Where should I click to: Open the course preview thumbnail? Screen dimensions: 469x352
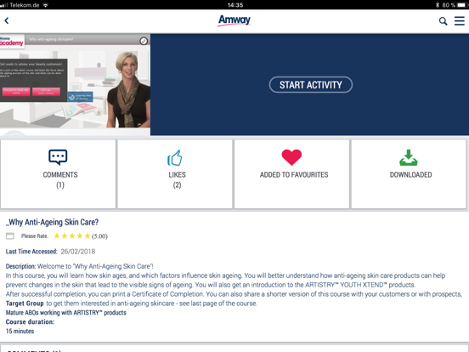click(75, 85)
